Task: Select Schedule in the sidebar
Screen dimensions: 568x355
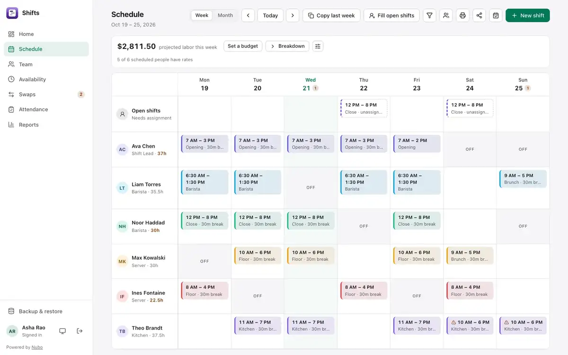Action: [x=46, y=49]
